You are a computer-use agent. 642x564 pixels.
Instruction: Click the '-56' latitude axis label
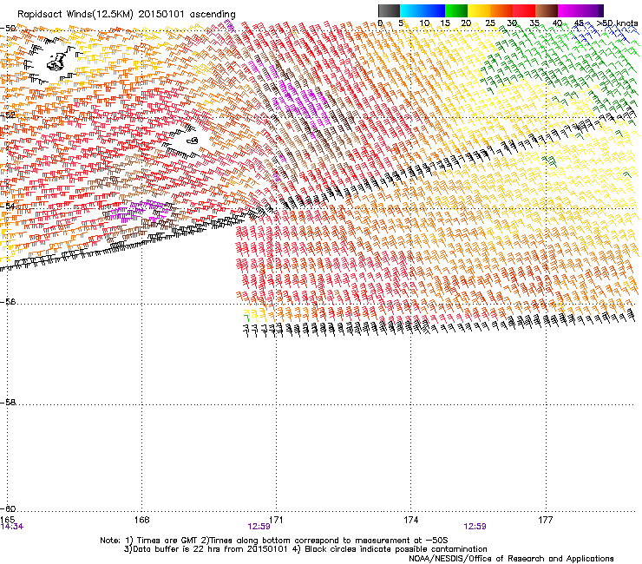click(x=8, y=302)
